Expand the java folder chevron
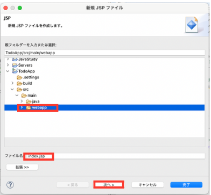 pyautogui.click(x=22, y=102)
